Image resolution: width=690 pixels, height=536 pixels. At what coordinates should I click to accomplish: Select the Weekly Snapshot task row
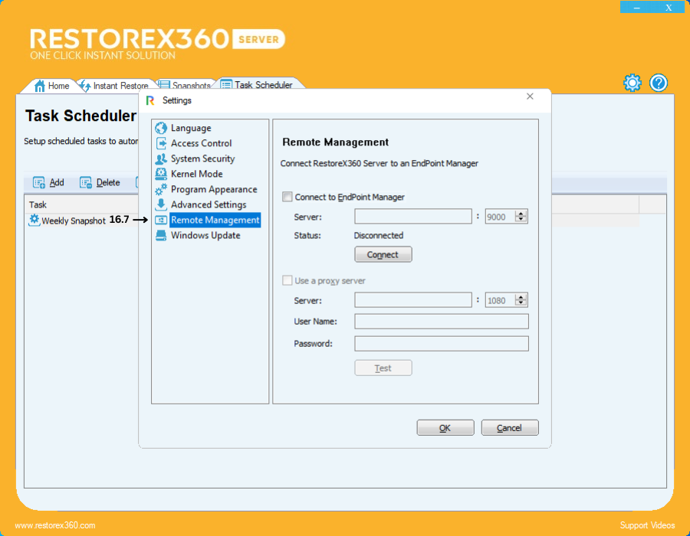coord(74,221)
